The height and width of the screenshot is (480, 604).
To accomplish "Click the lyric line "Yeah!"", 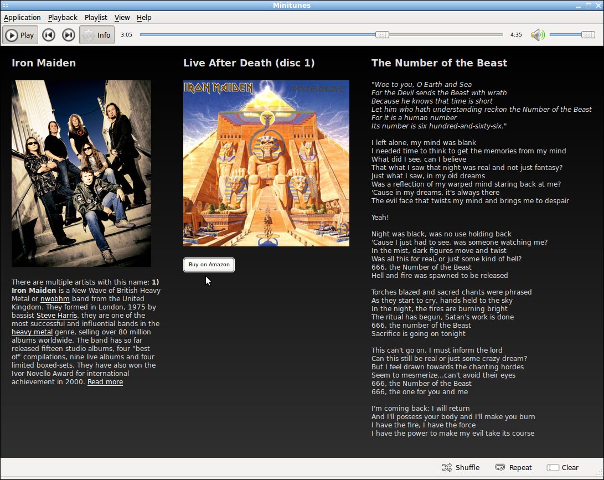I will 380,217.
